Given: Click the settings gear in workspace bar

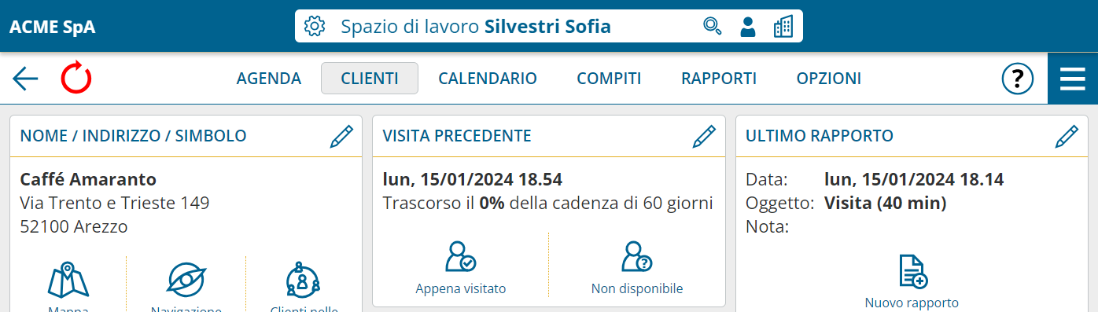Looking at the screenshot, I should 315,26.
